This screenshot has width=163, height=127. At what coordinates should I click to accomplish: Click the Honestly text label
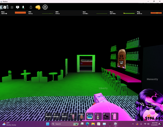152,79
